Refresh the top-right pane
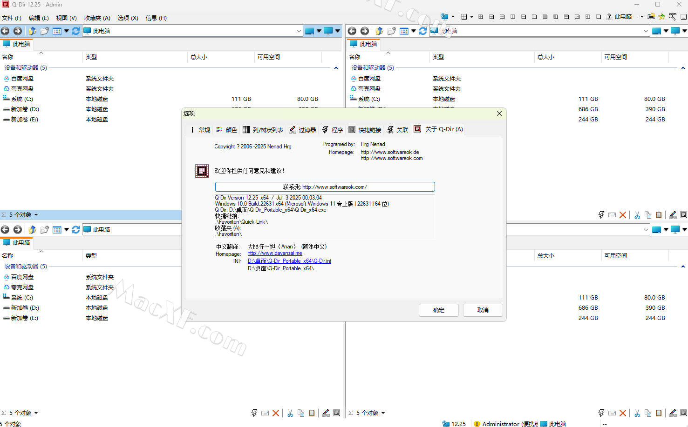Image resolution: width=688 pixels, height=427 pixels. tap(422, 31)
